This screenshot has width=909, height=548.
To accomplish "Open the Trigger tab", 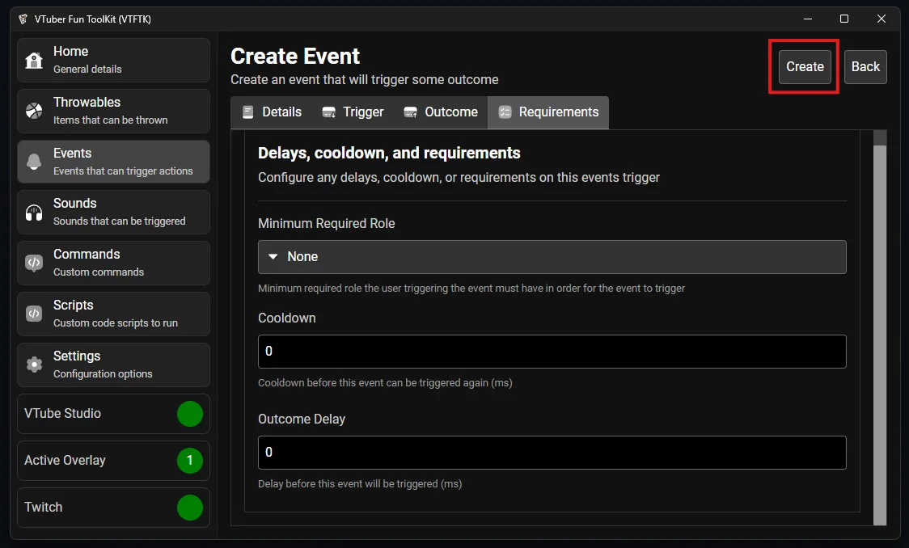I will coord(353,112).
